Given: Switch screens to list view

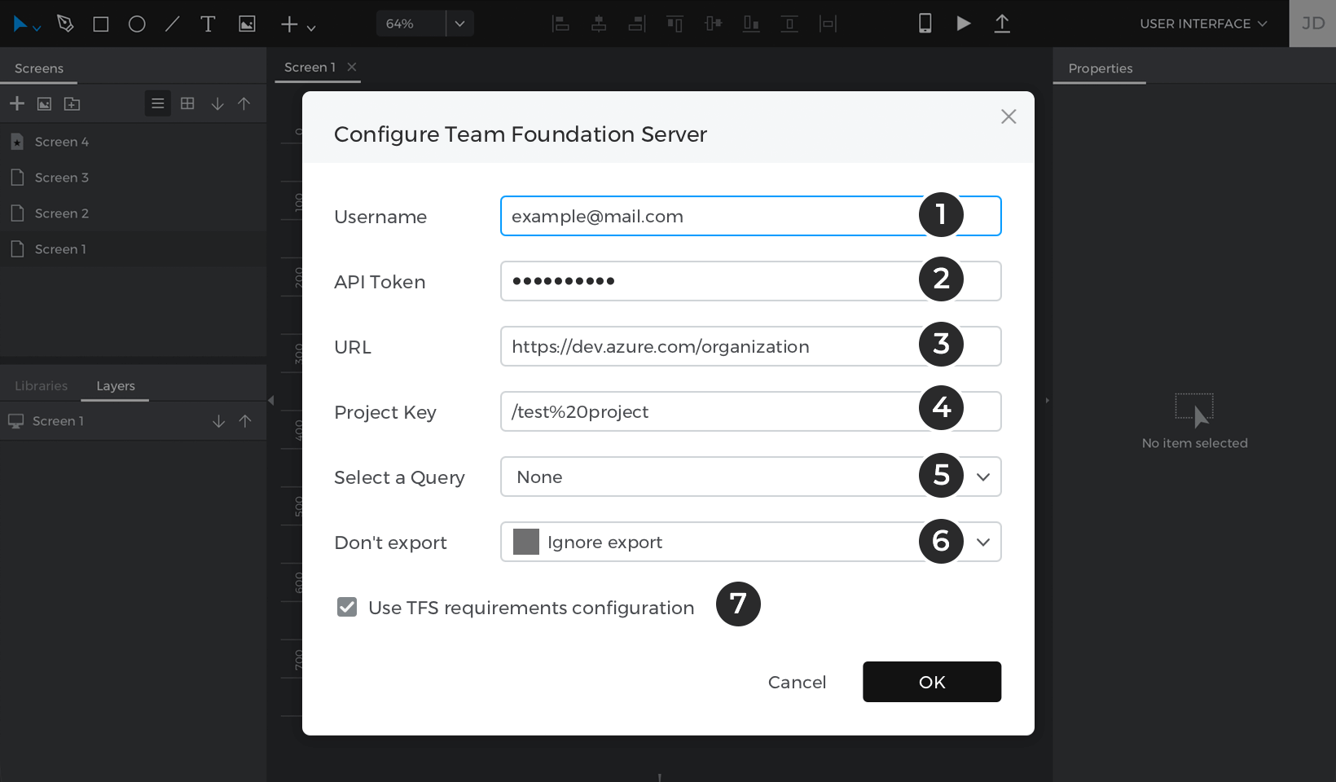Looking at the screenshot, I should 158,103.
